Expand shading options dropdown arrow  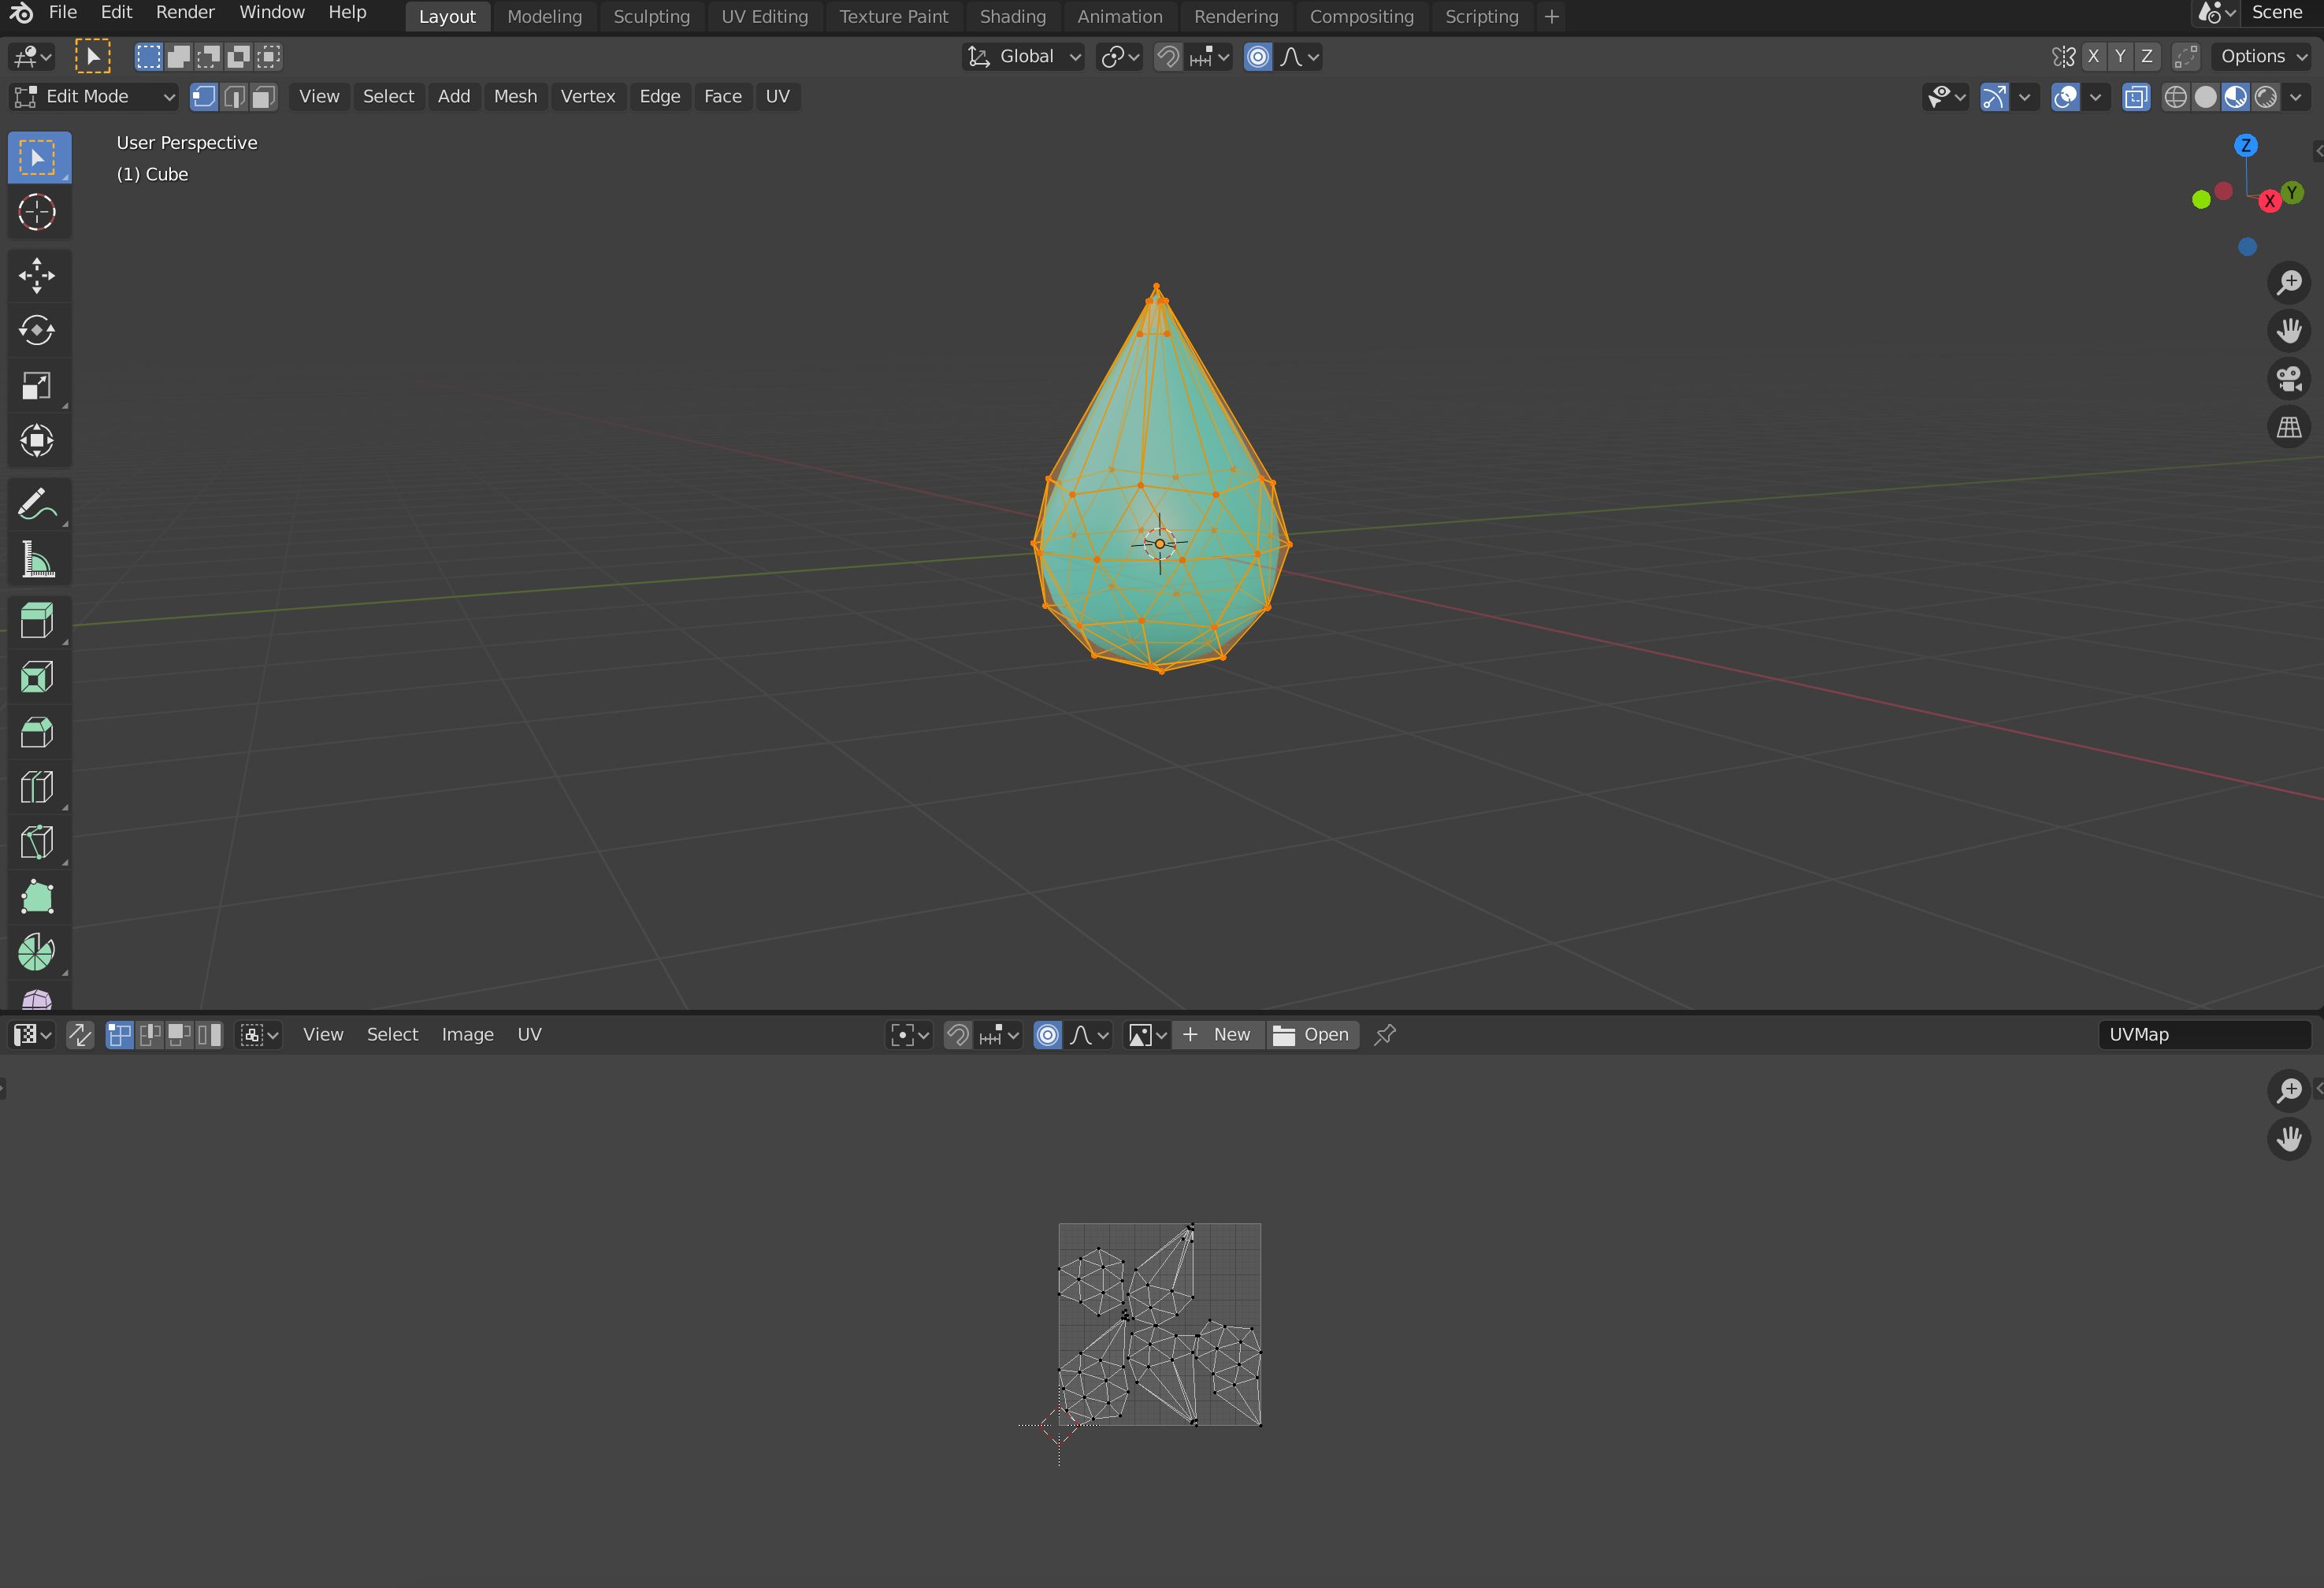pos(2296,97)
